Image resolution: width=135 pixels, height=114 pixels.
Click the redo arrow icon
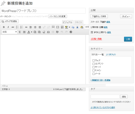(x=66, y=32)
